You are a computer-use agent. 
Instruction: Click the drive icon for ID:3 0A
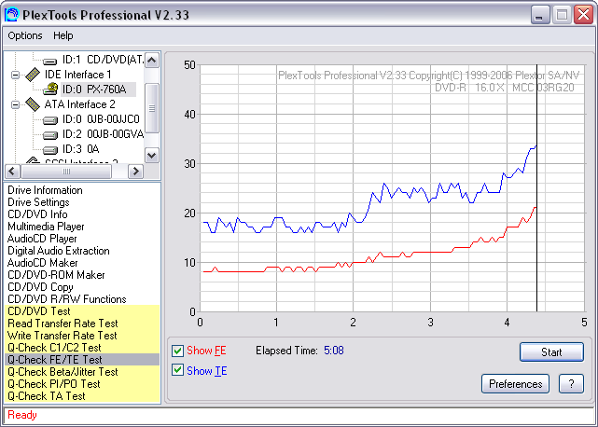click(50, 150)
